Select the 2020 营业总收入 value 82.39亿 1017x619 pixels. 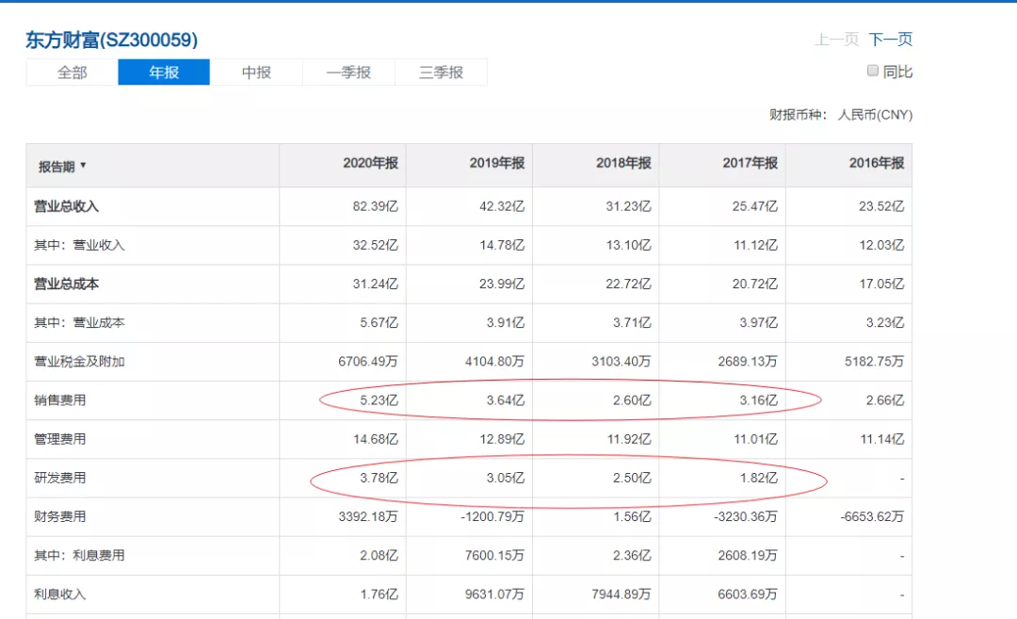click(x=374, y=206)
